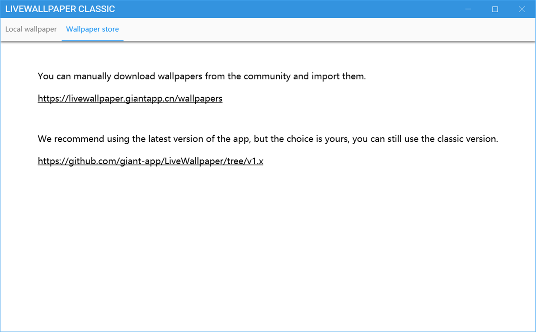Switch to the Local wallpaper tab
The height and width of the screenshot is (332, 536).
coord(31,29)
